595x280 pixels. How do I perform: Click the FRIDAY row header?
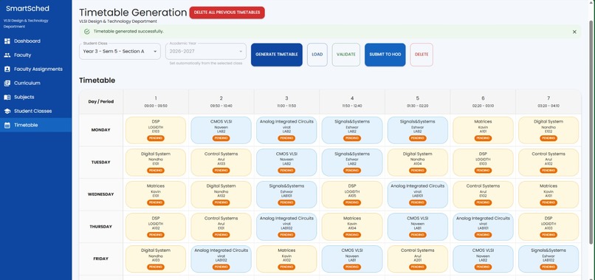click(101, 259)
